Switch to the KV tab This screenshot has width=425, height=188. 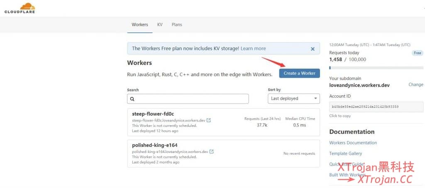pos(160,25)
